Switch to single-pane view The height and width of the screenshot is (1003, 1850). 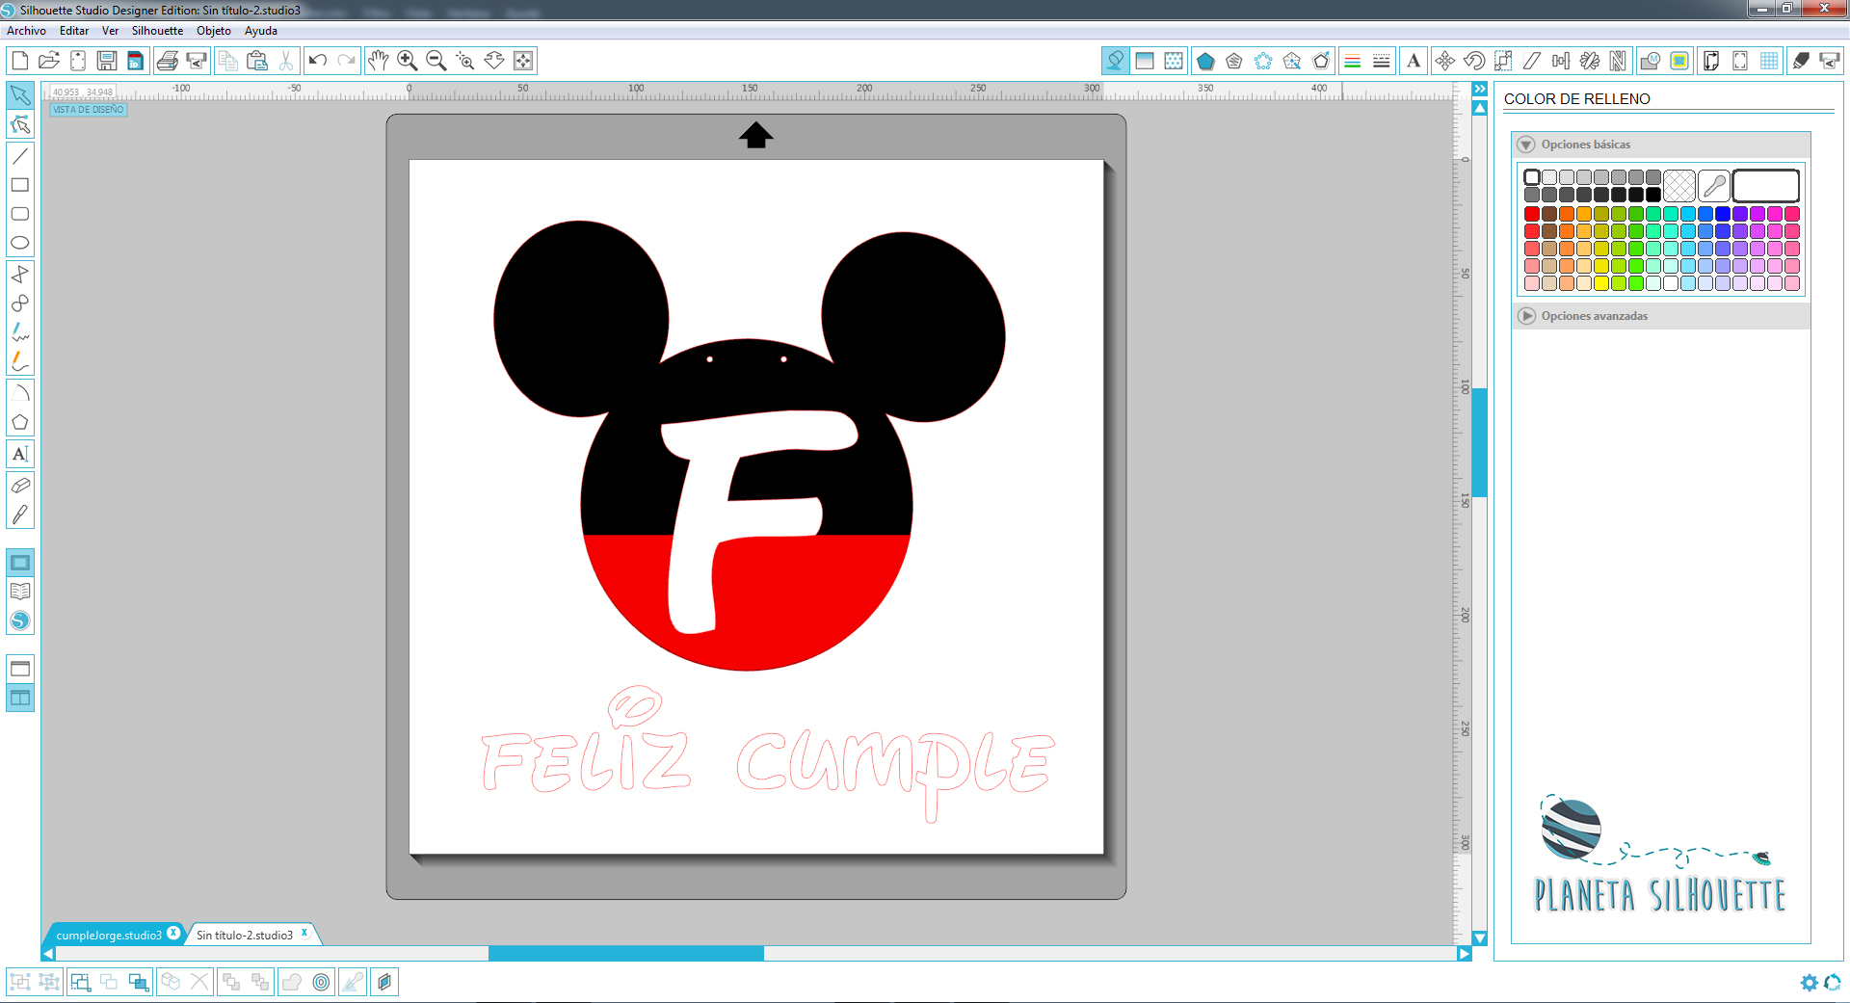coord(20,669)
